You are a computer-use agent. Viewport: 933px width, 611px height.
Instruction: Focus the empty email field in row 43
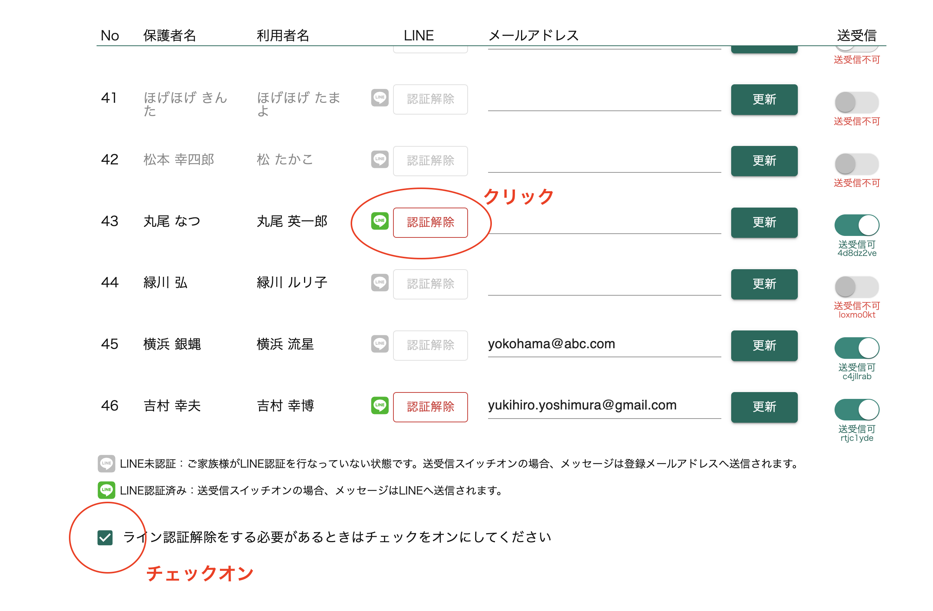click(x=604, y=223)
